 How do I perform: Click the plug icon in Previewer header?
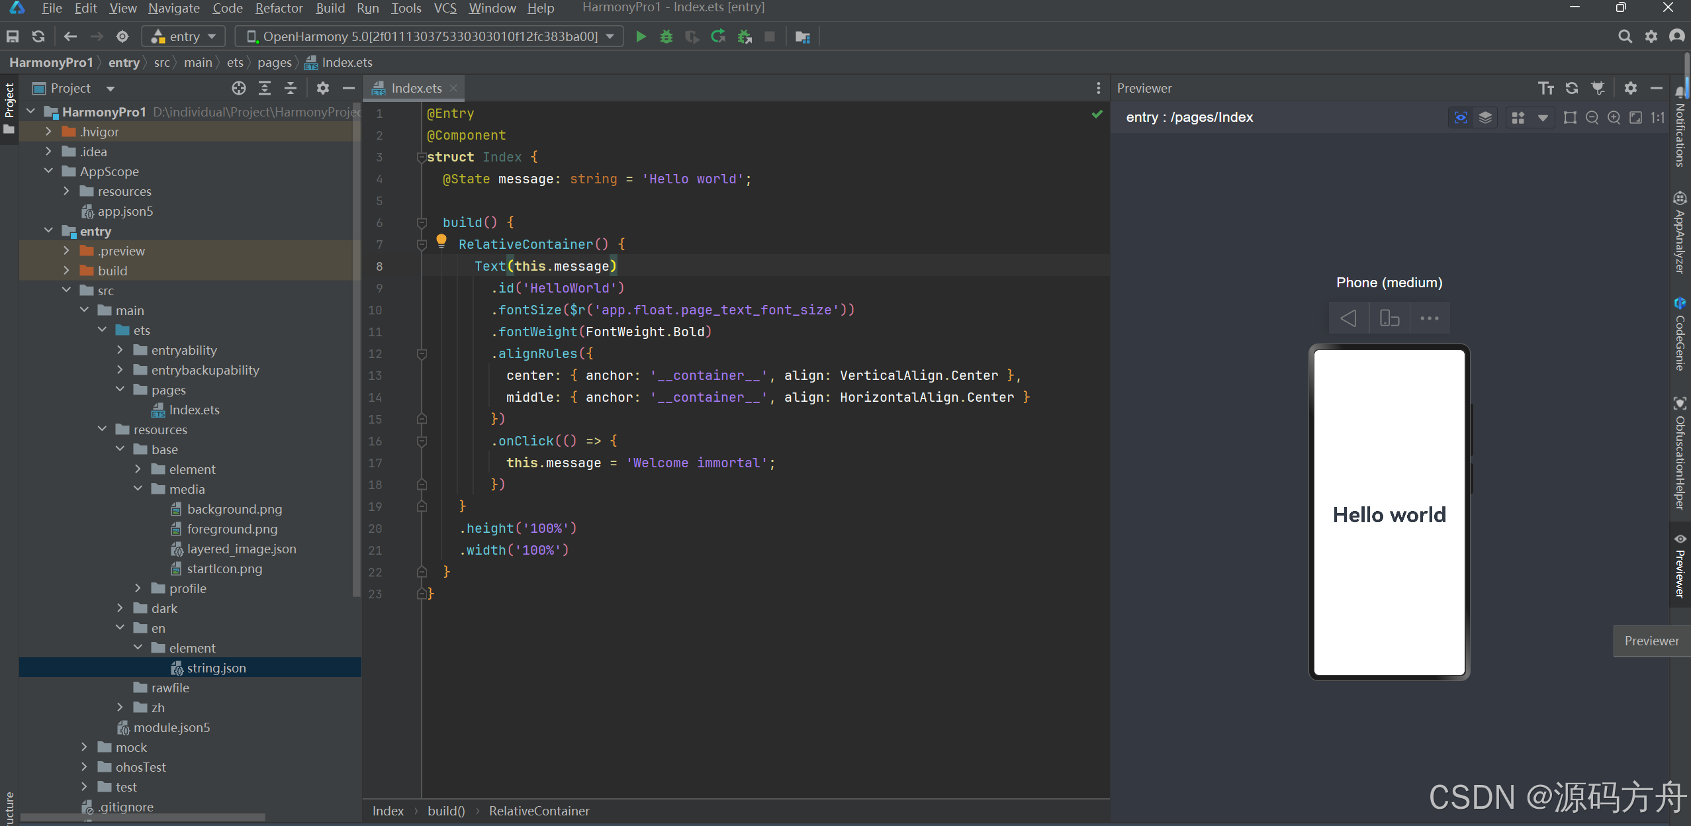1598,88
